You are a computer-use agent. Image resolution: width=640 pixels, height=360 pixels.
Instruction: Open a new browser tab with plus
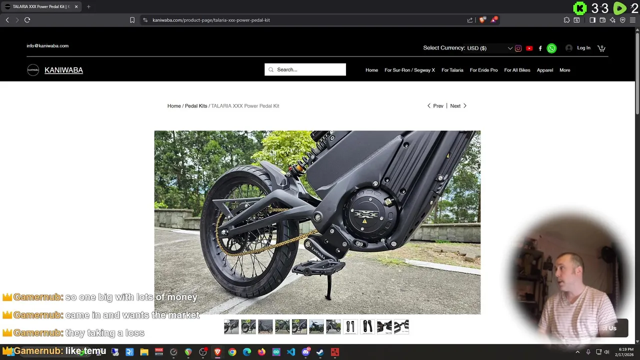88,6
